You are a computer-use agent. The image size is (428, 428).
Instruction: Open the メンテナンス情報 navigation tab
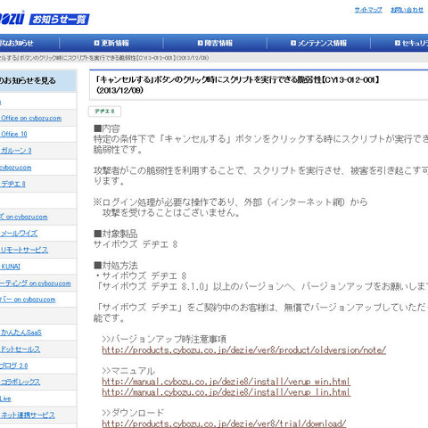pyautogui.click(x=318, y=43)
